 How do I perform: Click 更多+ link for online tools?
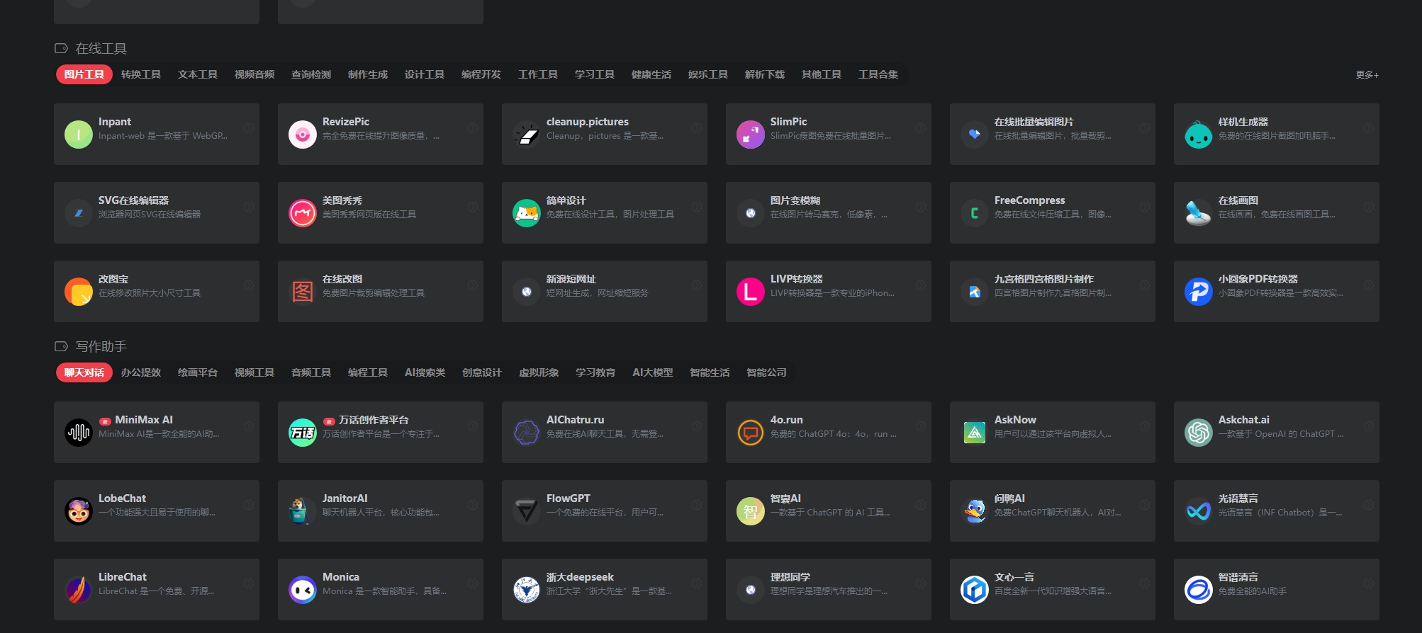(1367, 74)
